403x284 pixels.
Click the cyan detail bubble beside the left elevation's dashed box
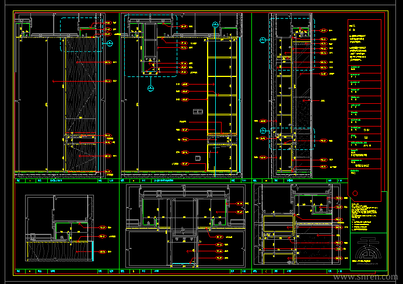coord(110,44)
